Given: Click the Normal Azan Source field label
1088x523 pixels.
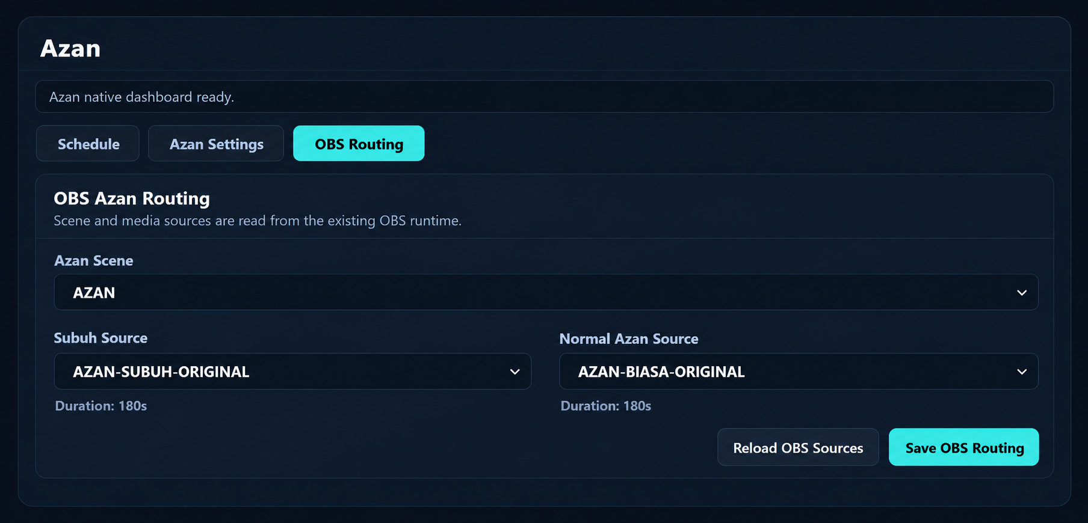Looking at the screenshot, I should pyautogui.click(x=629, y=339).
